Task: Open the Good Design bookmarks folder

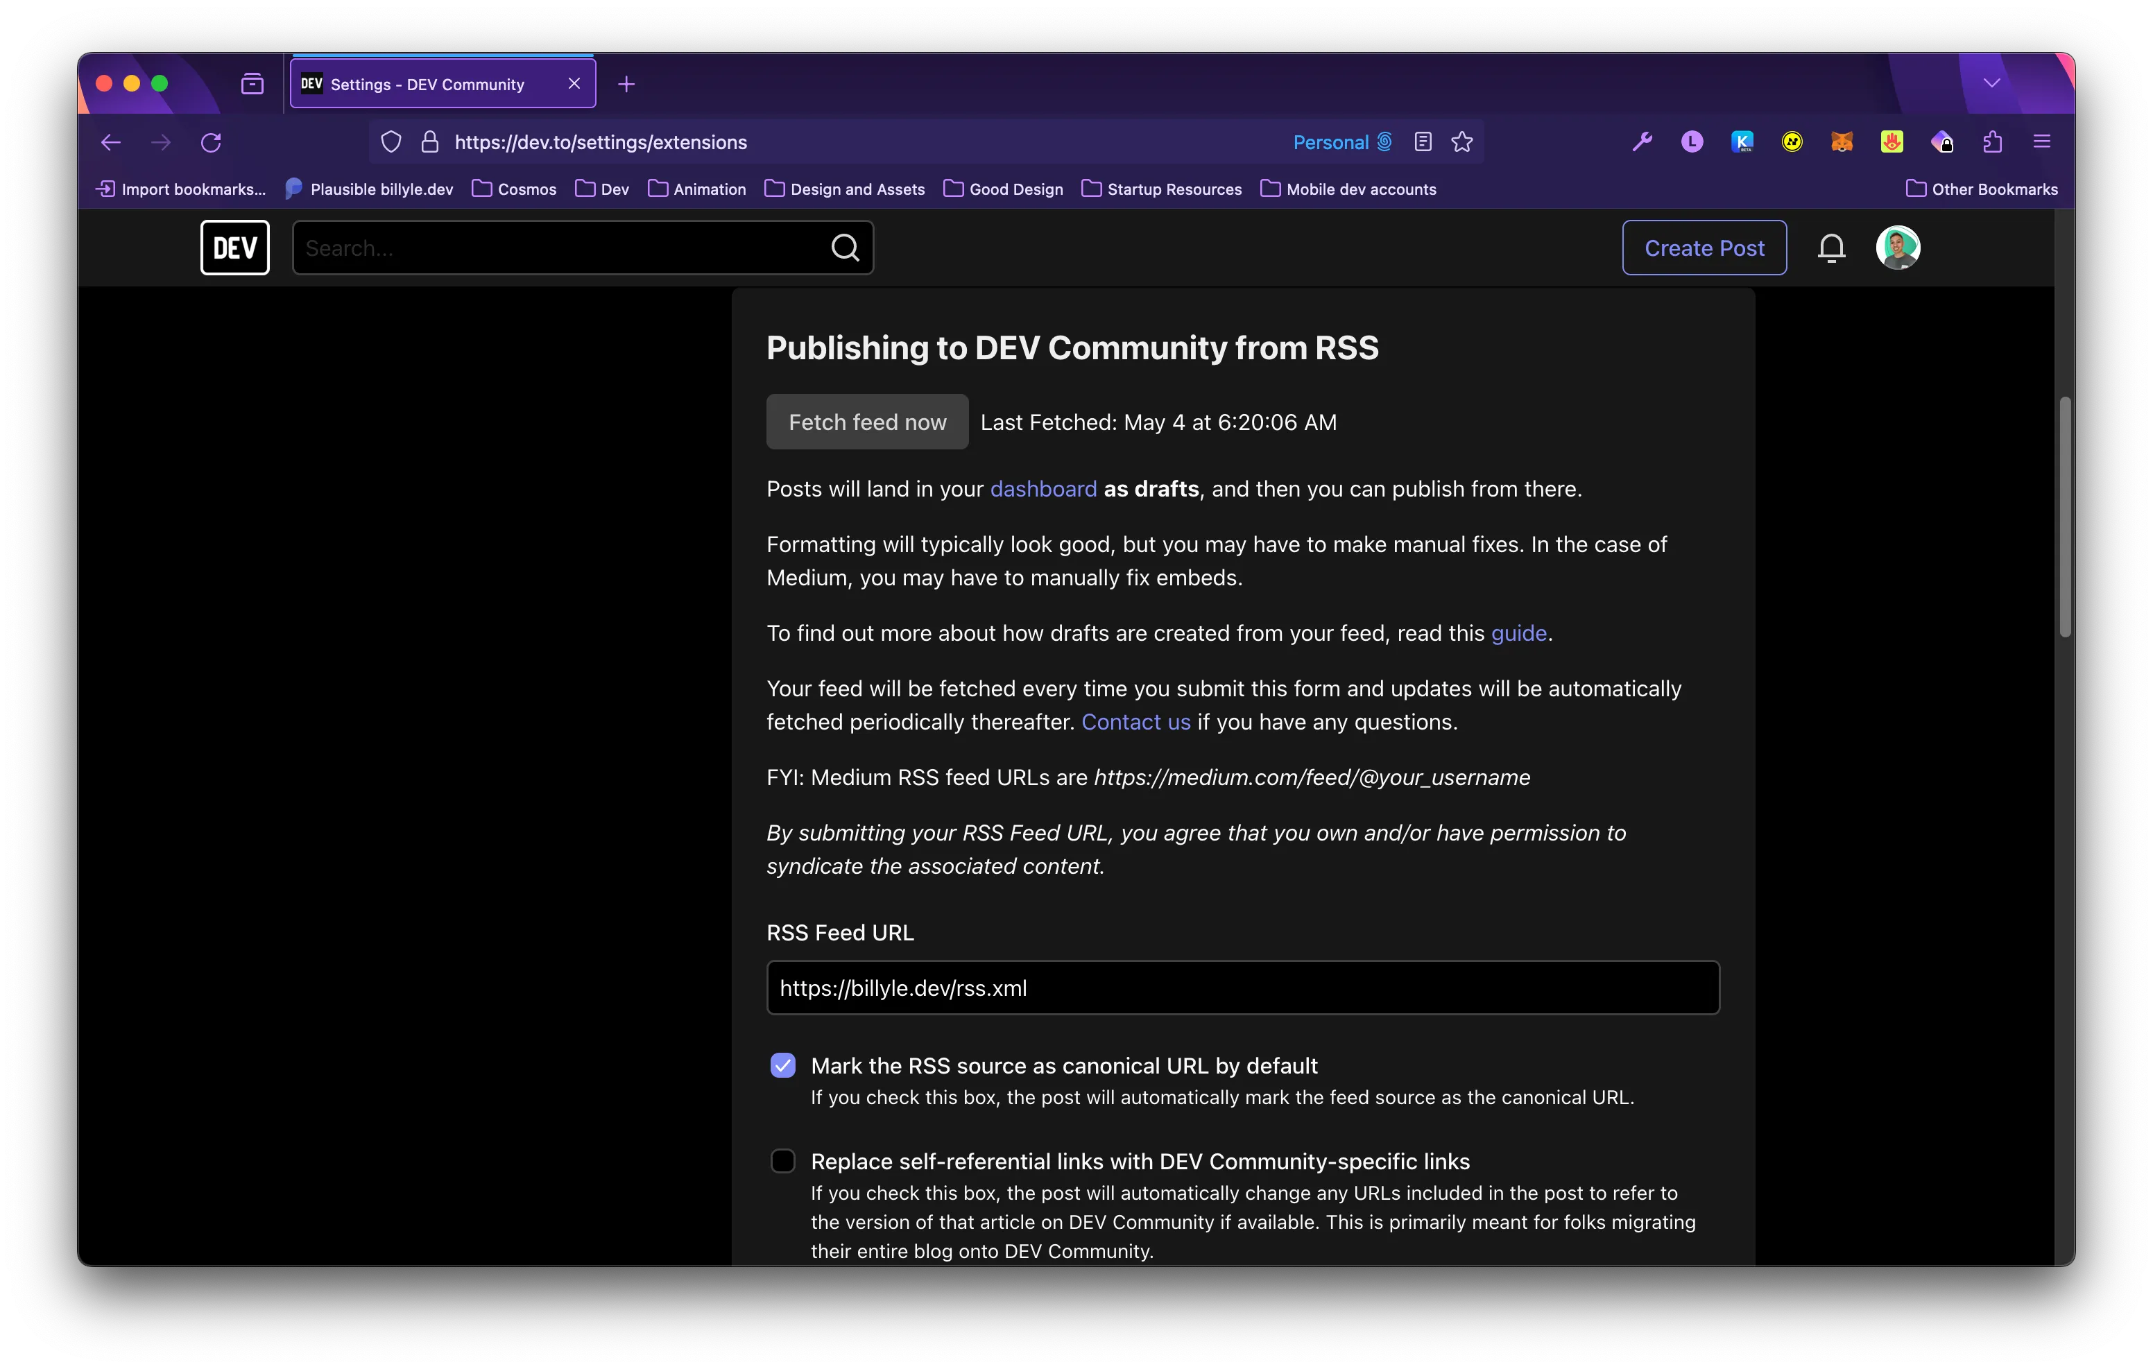Action: [1003, 189]
